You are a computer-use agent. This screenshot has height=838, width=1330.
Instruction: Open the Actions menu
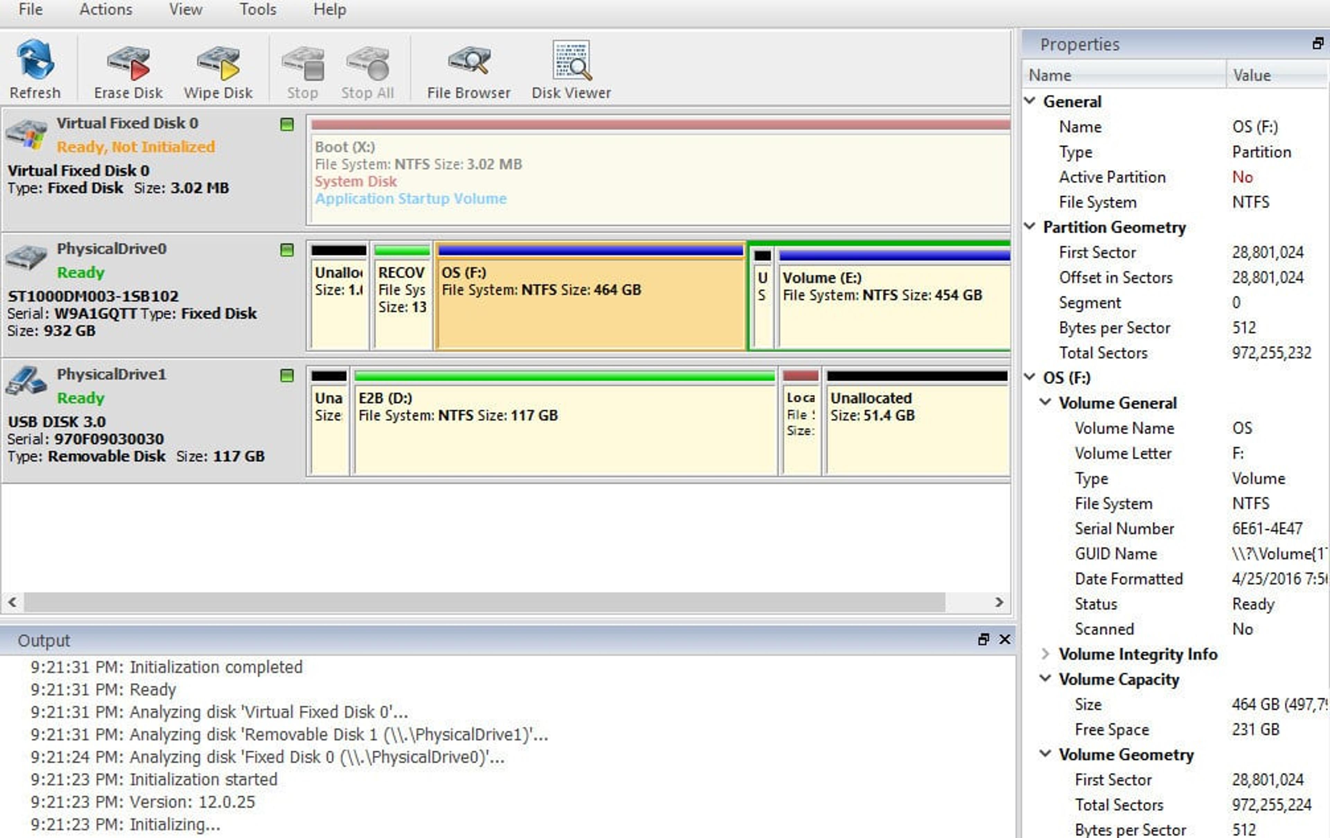coord(106,9)
